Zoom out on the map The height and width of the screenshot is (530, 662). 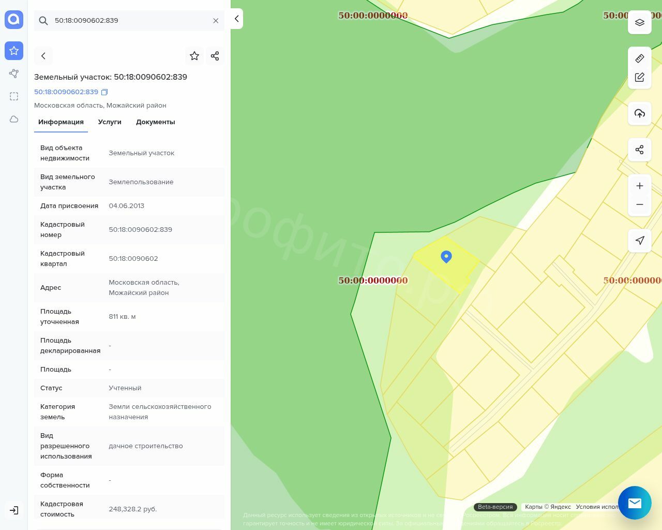click(639, 204)
